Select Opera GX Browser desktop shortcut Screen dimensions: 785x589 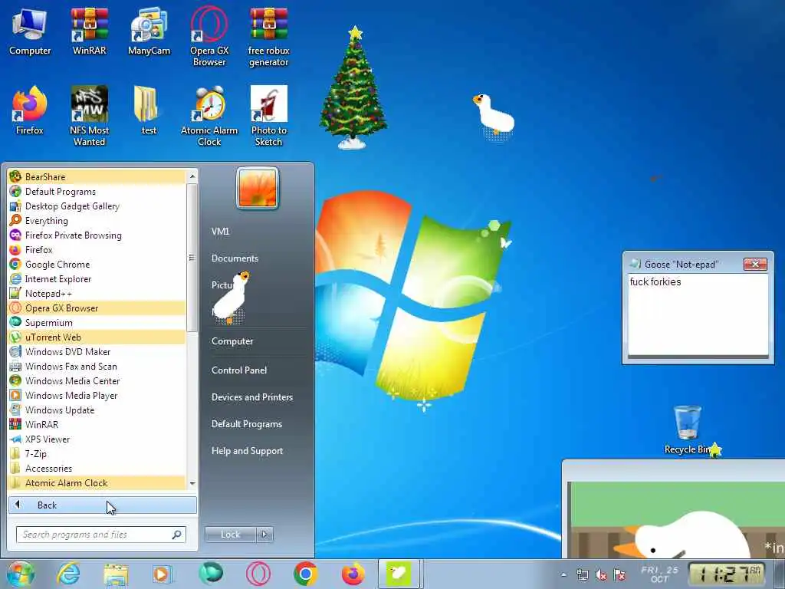(209, 37)
